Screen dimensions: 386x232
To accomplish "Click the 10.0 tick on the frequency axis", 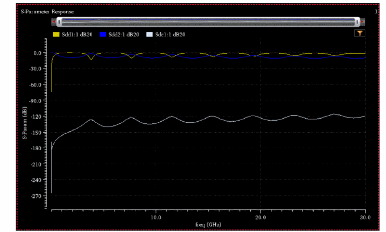I will pyautogui.click(x=156, y=217).
